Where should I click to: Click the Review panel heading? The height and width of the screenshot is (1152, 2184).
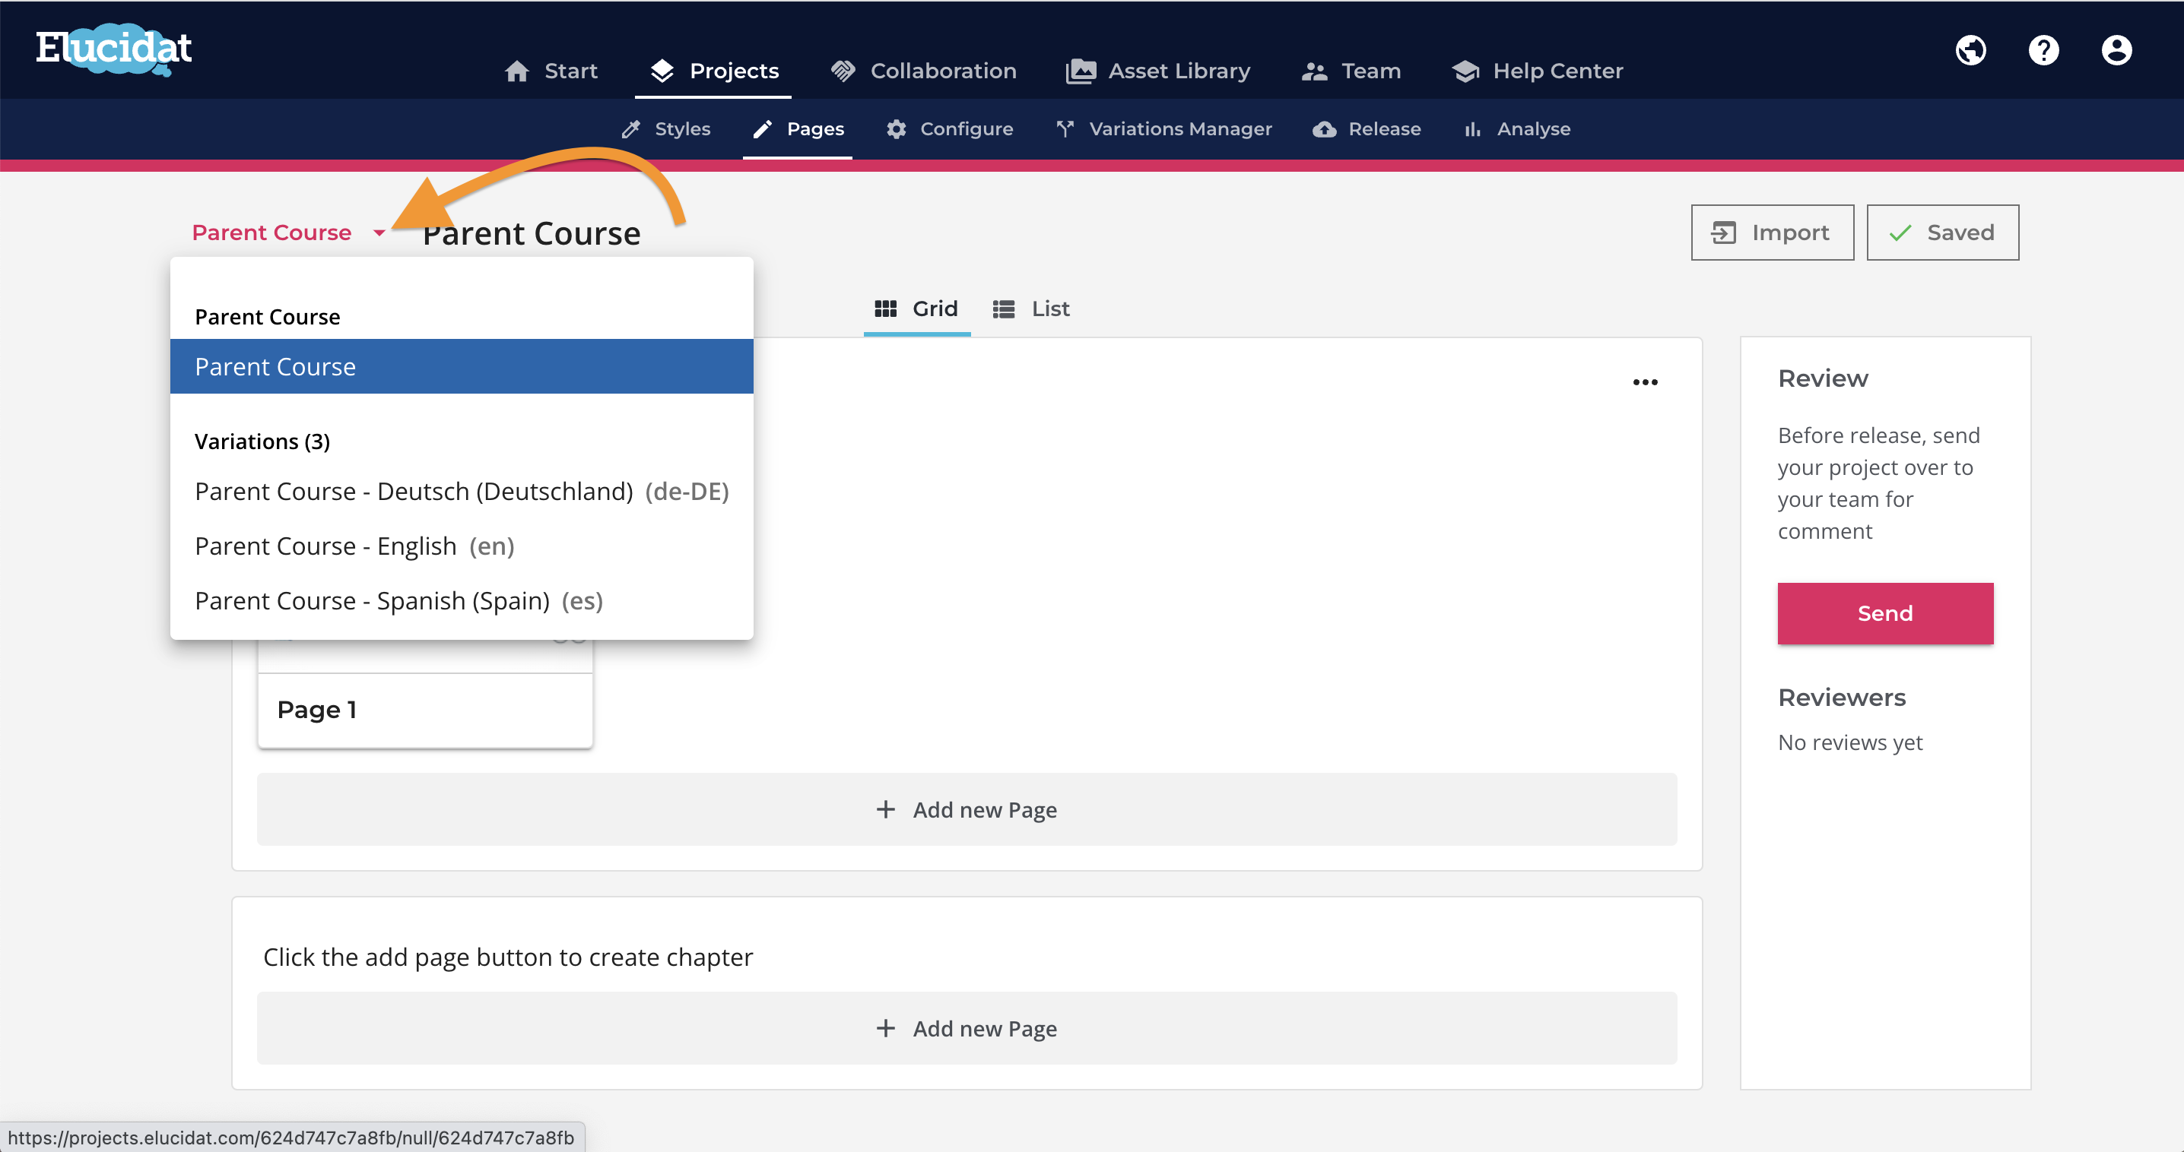coord(1823,378)
